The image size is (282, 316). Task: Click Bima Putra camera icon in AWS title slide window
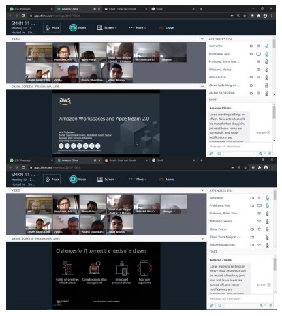click(x=251, y=77)
